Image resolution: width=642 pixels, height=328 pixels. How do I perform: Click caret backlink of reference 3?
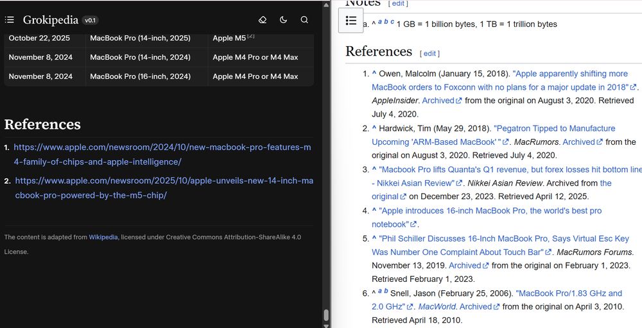point(374,169)
